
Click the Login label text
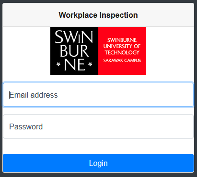[98, 164]
